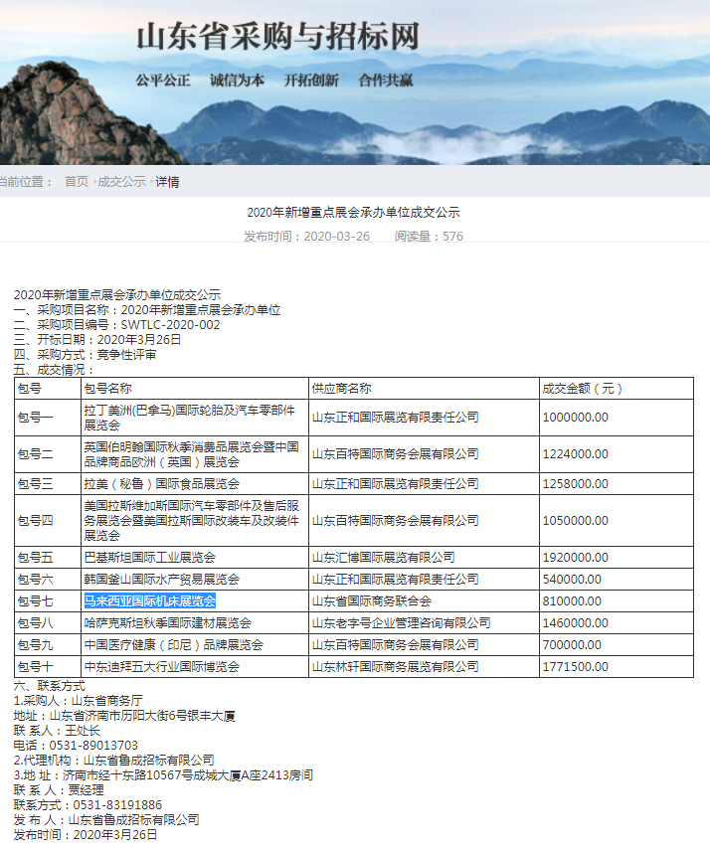Click contact number 0531-83191886
Image resolution: width=710 pixels, height=853 pixels.
pyautogui.click(x=117, y=805)
